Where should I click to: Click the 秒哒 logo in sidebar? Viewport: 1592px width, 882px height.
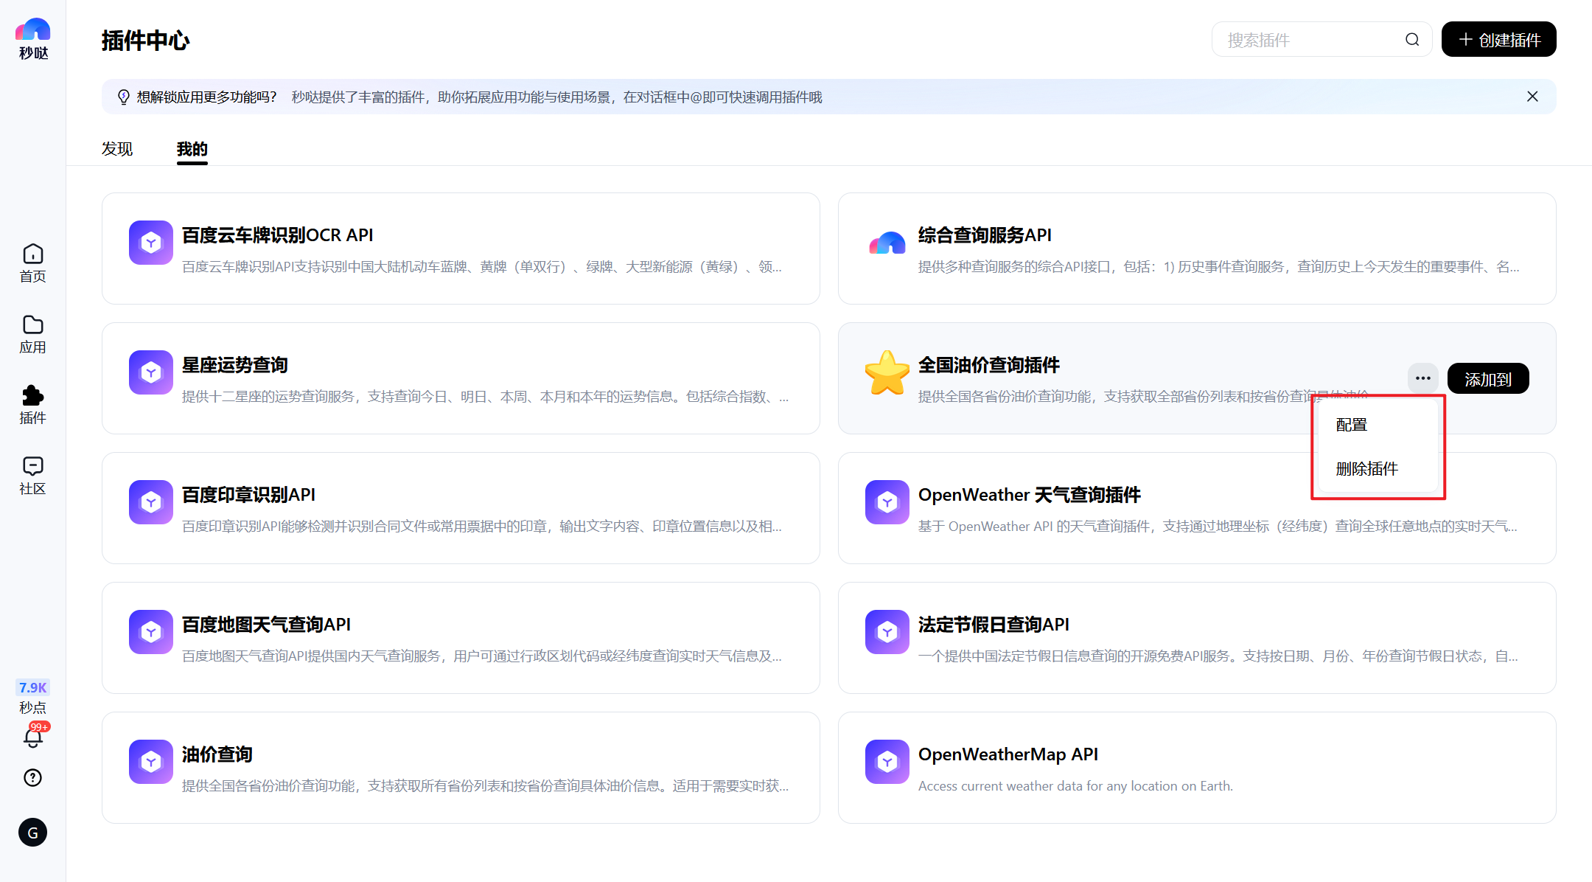tap(33, 38)
